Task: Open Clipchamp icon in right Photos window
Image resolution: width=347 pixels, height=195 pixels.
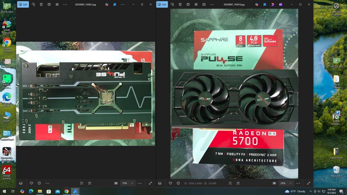Action: coord(281,5)
